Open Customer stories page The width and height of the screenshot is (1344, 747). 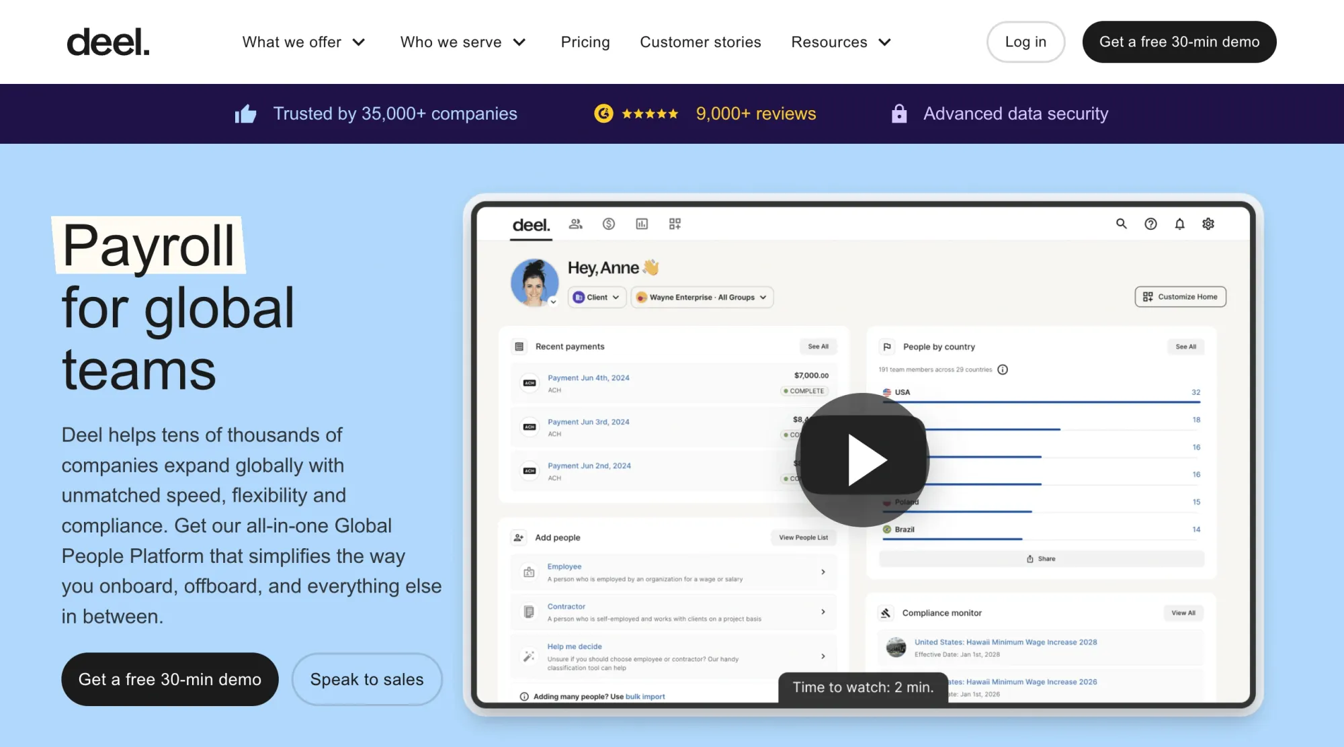(700, 42)
